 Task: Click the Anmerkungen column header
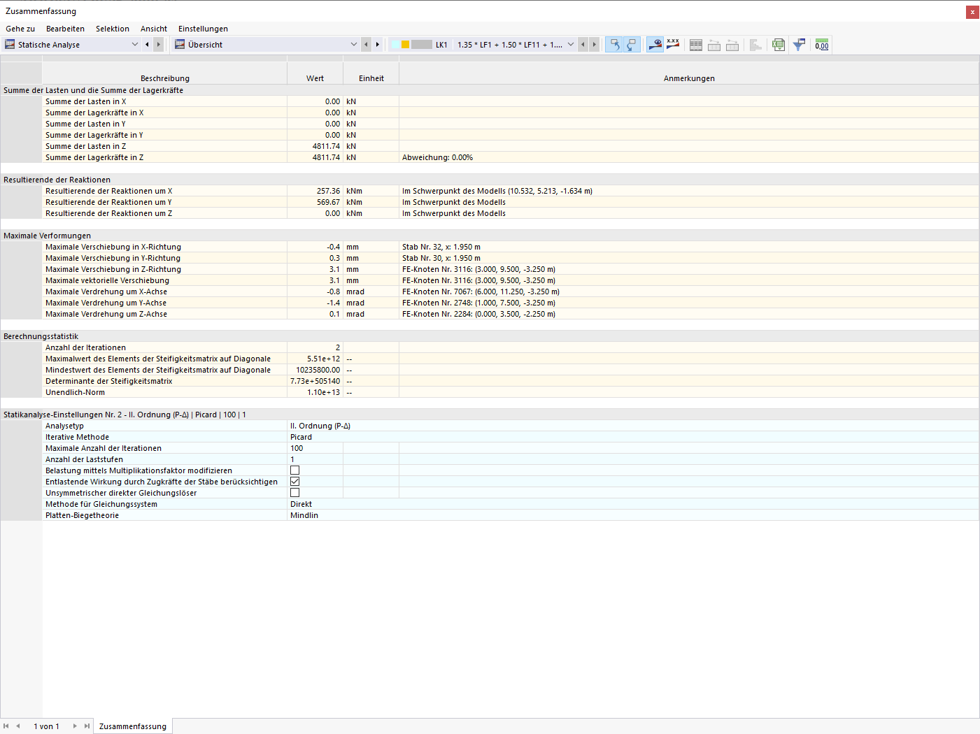click(689, 78)
